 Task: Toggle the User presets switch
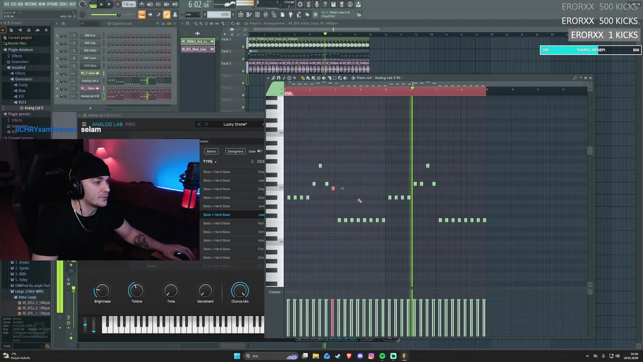tap(259, 151)
